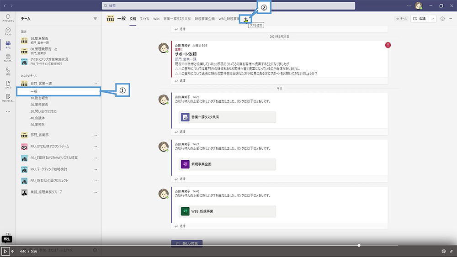The image size is (457, 257).
Task: Open the Calls section
Action: [x=8, y=71]
